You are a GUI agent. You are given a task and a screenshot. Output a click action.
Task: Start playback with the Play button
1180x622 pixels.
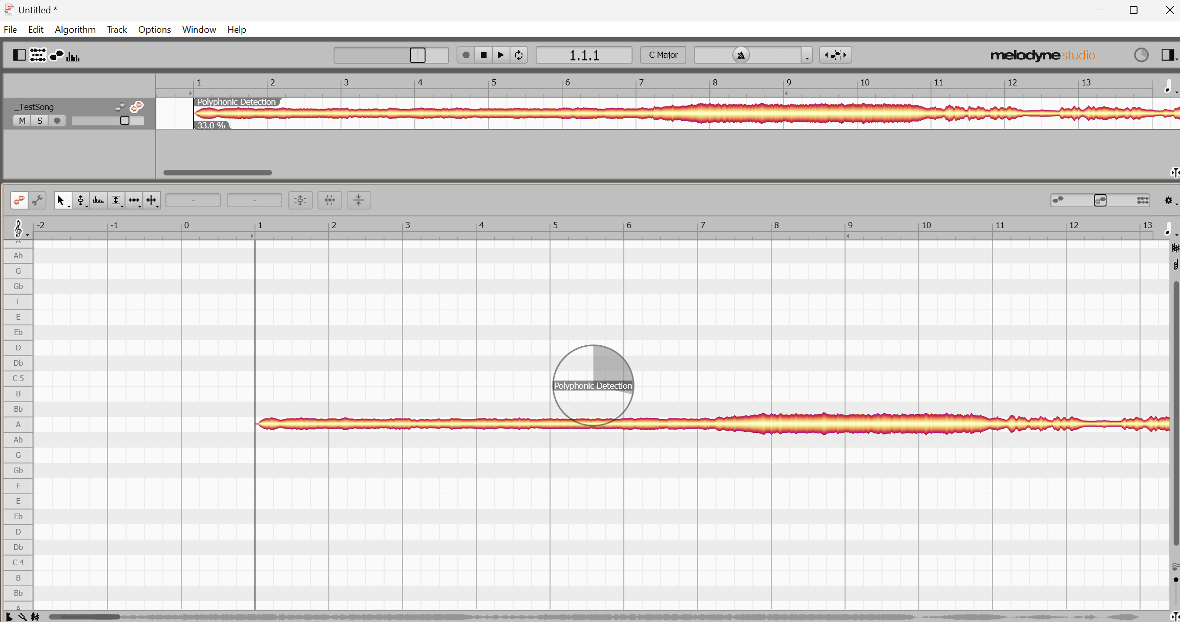[x=500, y=55]
